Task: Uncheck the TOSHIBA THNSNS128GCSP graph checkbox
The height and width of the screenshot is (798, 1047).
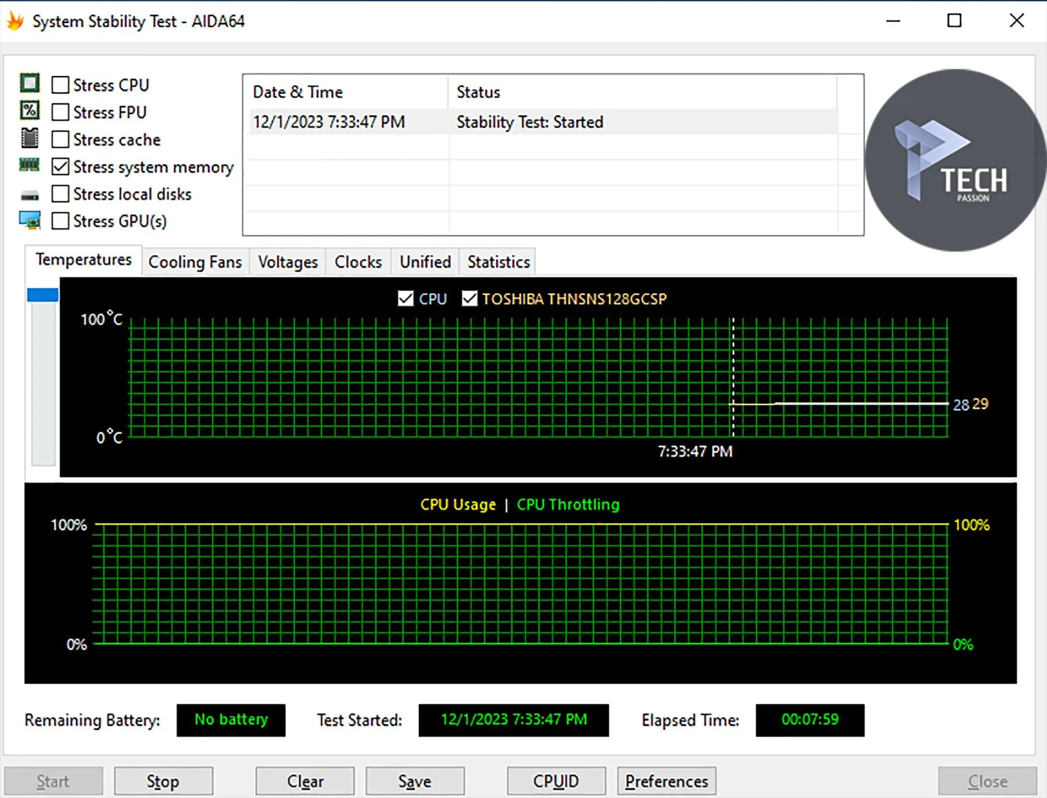Action: click(x=469, y=299)
